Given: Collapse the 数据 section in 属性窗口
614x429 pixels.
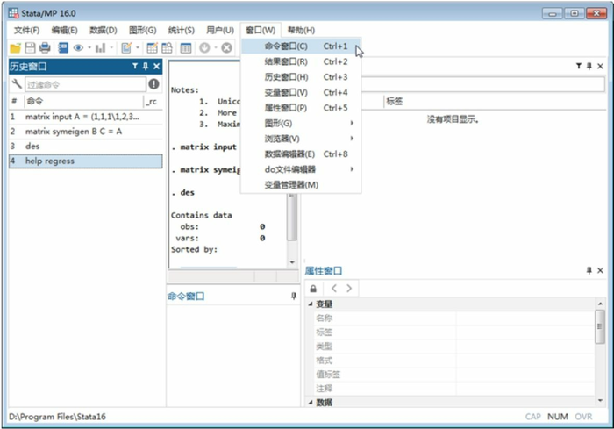Looking at the screenshot, I should [311, 403].
